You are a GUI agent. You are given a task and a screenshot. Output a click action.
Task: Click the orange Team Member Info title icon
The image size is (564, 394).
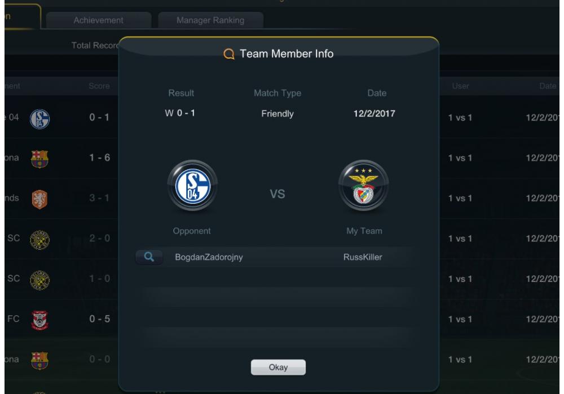[x=229, y=54]
